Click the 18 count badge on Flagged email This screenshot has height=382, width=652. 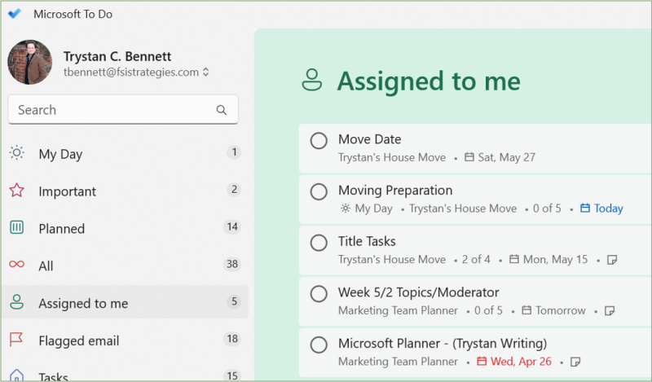coord(232,339)
